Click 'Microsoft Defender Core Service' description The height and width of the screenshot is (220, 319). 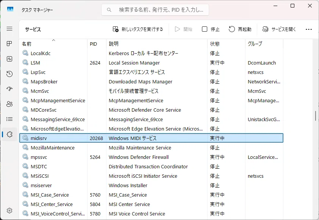click(x=145, y=110)
